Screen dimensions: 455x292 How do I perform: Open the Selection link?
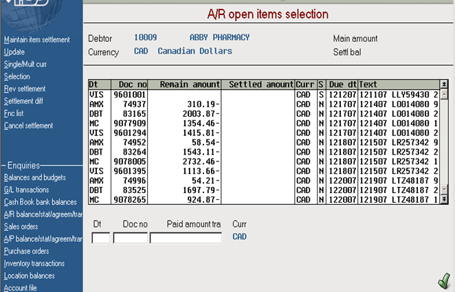click(x=16, y=76)
